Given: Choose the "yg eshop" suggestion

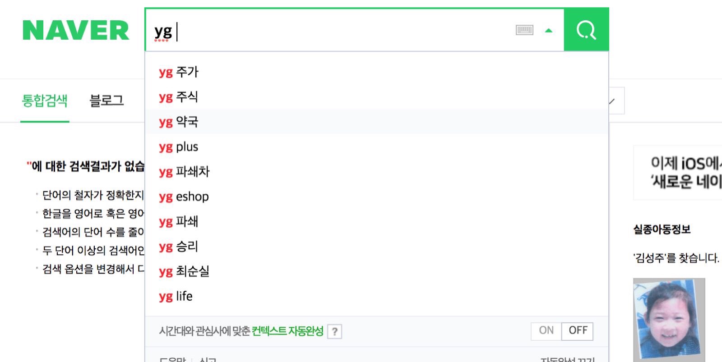Looking at the screenshot, I should 184,197.
